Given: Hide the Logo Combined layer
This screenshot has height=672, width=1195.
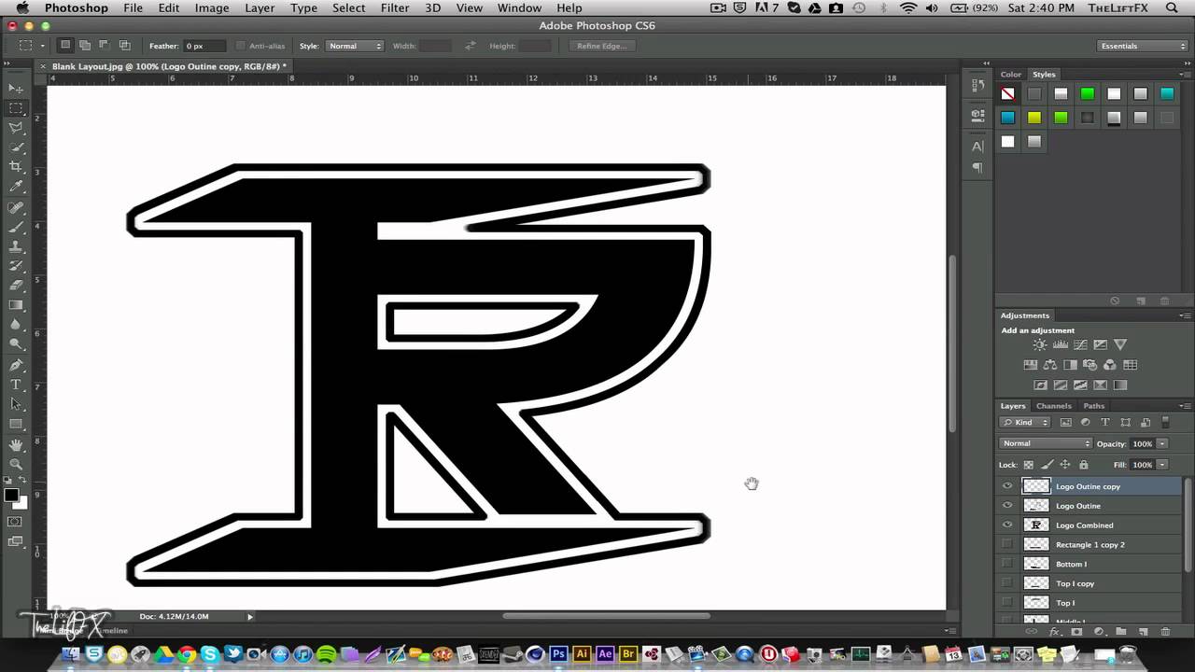Looking at the screenshot, I should pyautogui.click(x=1006, y=525).
